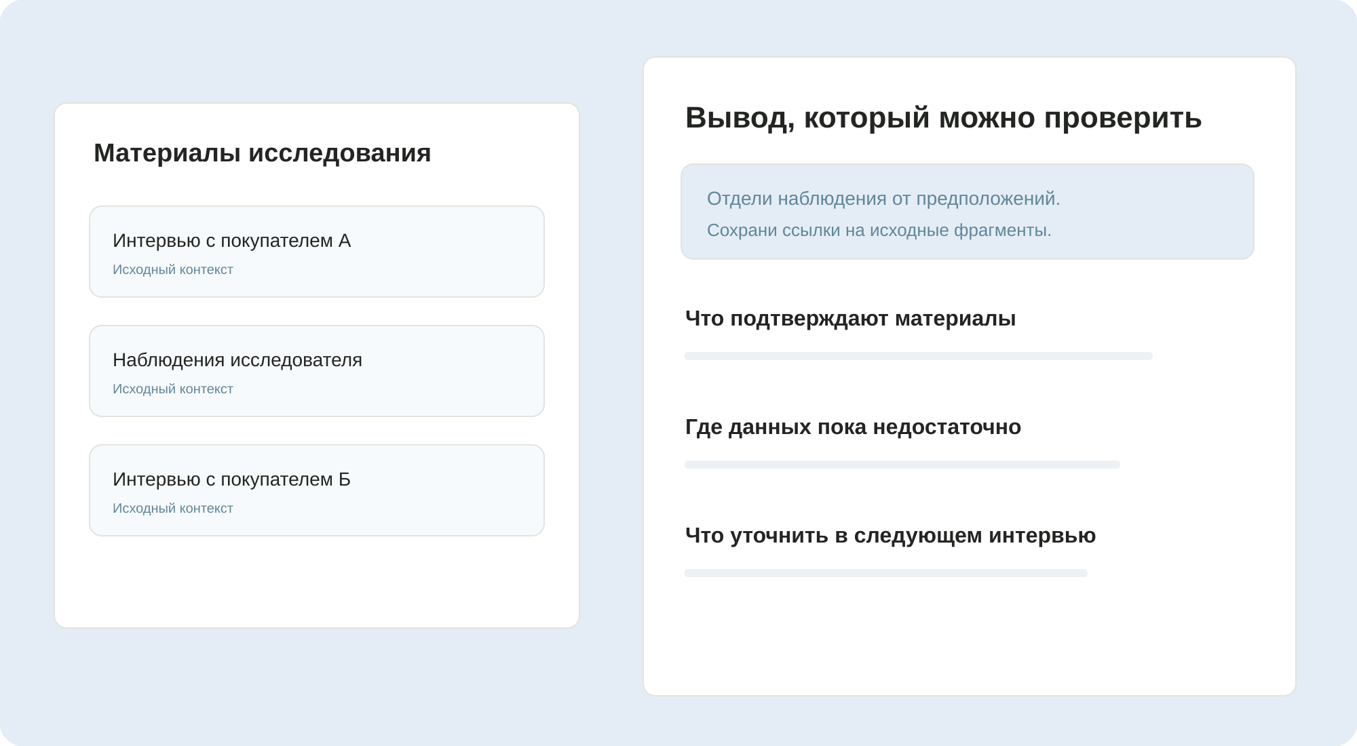Click the heading Вывод, который можно проверить
The image size is (1357, 746).
tap(943, 118)
